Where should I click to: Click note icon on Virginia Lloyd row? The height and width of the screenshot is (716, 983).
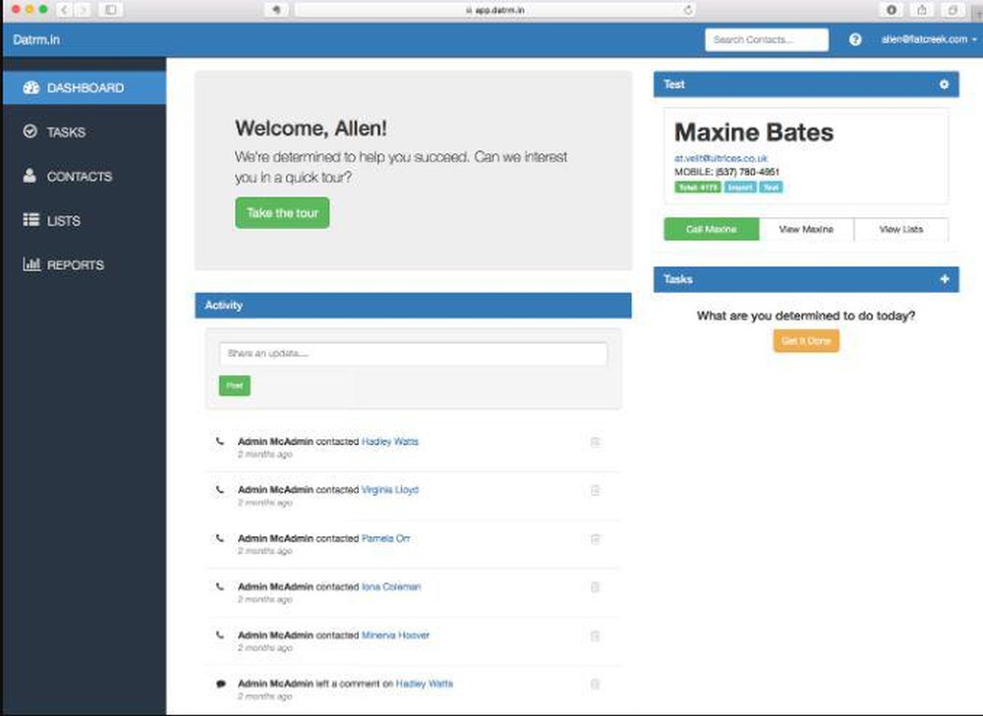pyautogui.click(x=595, y=490)
